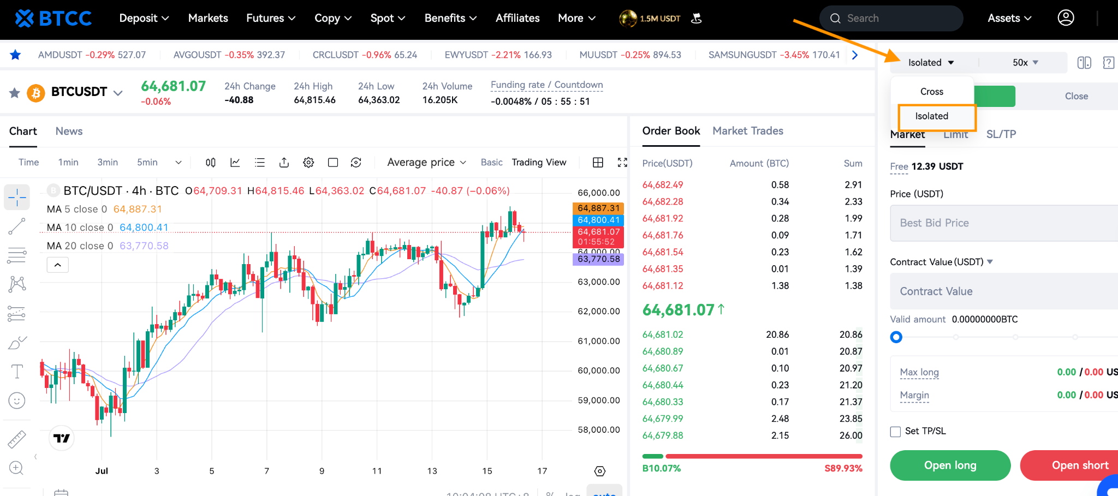Viewport: 1118px width, 496px height.
Task: Switch to the Market Trades tab
Action: click(x=747, y=131)
